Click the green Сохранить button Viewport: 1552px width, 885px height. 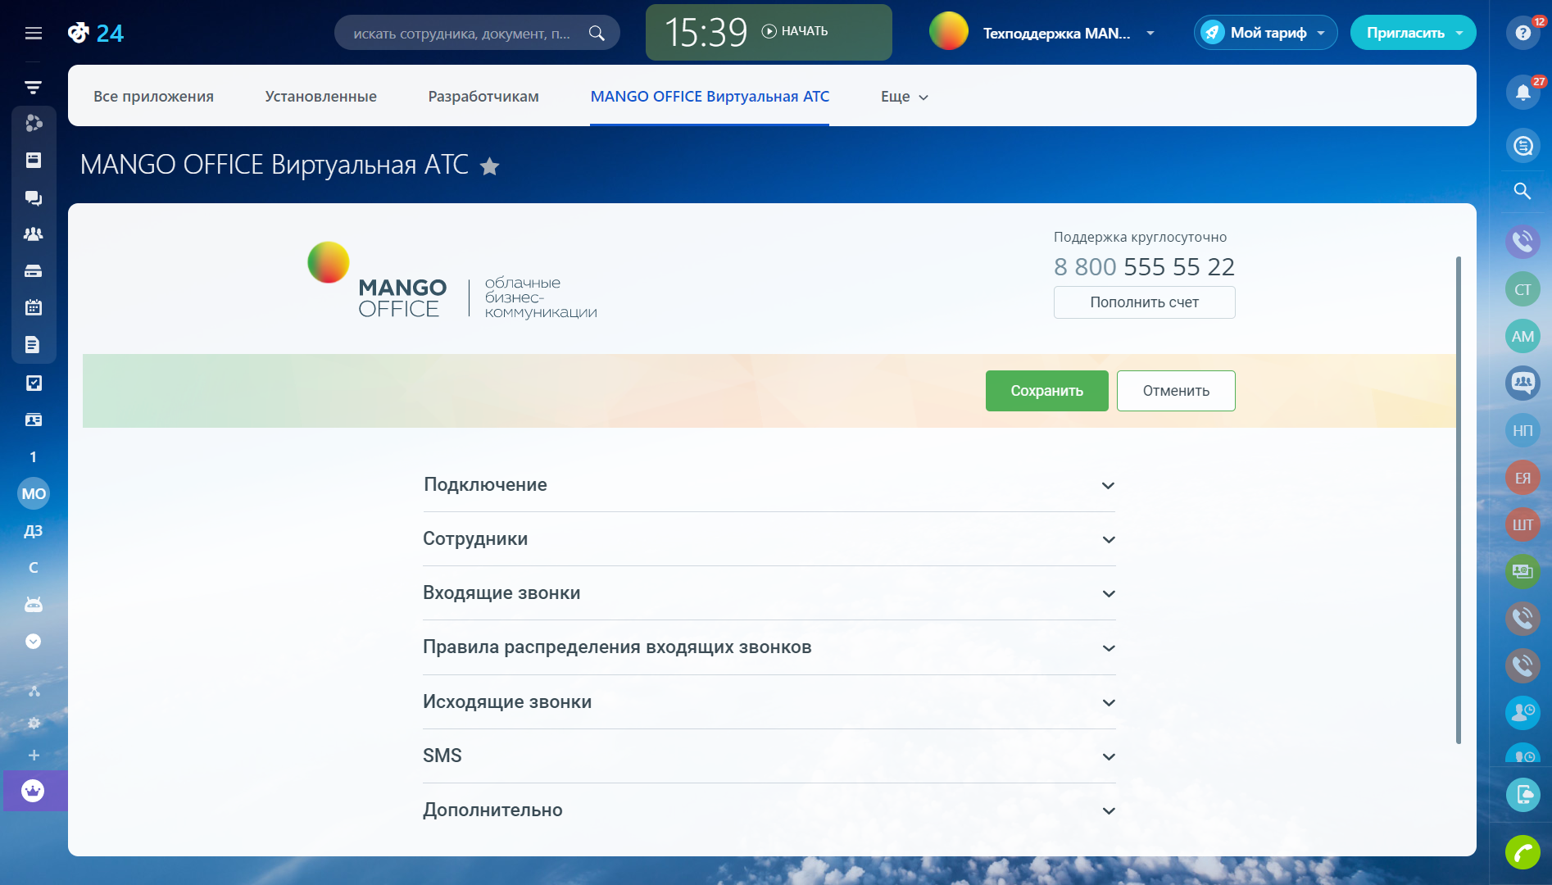tap(1046, 391)
